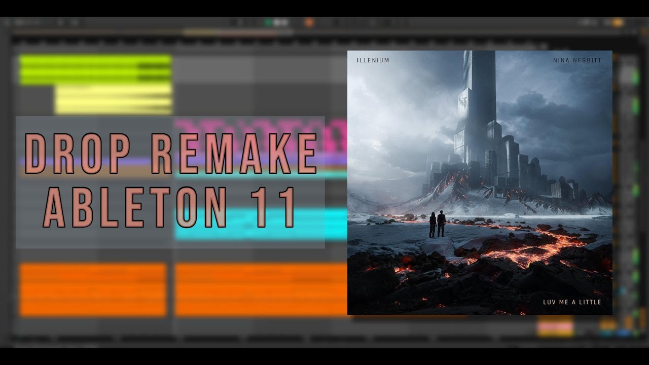Click the "ABLETON 11" title text
This screenshot has width=649, height=365.
(170, 207)
